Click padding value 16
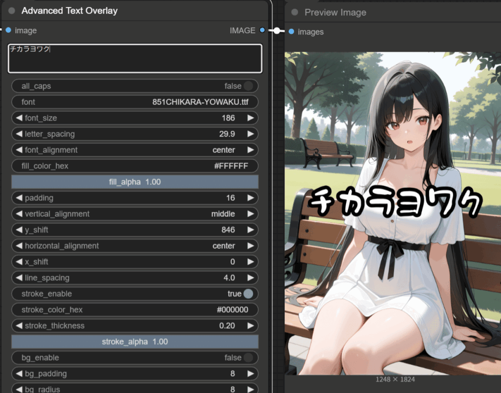Viewport: 501px width, 393px height. (x=230, y=198)
